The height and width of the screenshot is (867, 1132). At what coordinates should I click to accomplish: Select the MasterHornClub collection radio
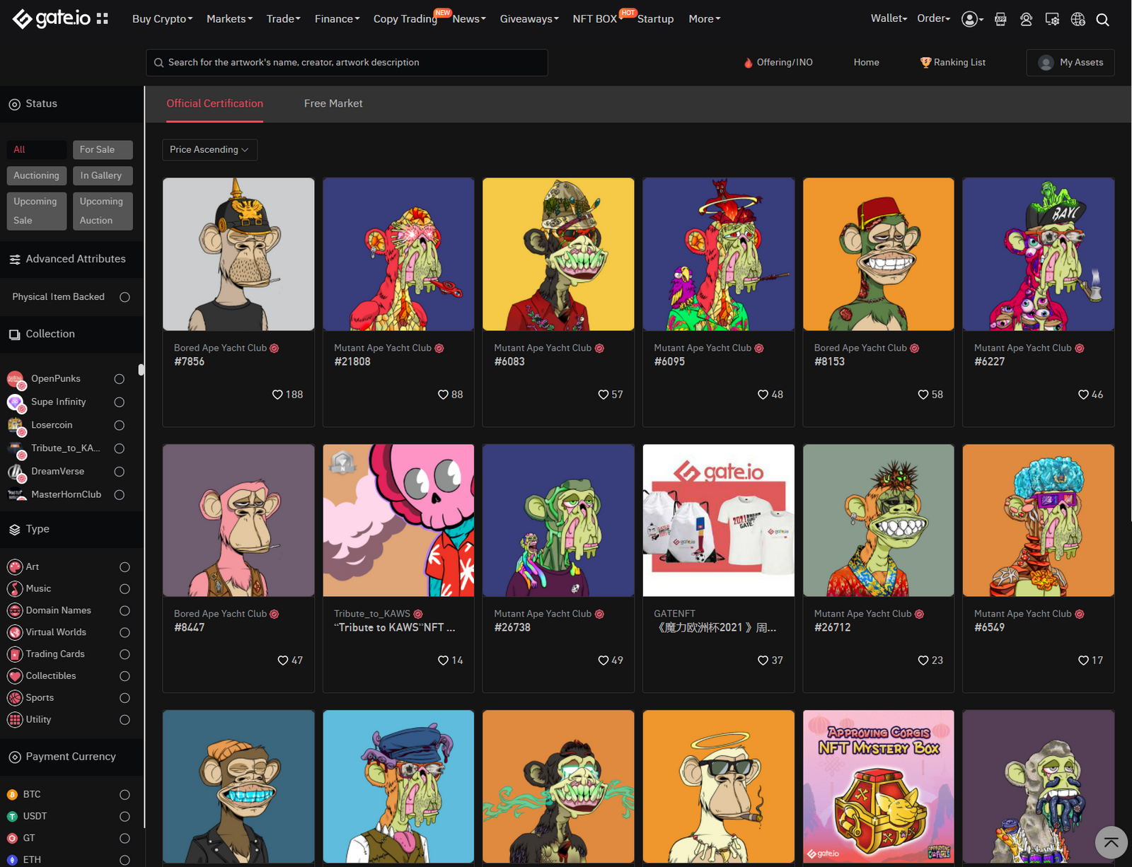[119, 495]
